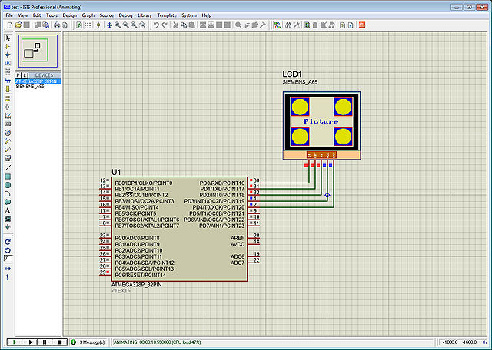Click the Zoom In magnifier icon
Image resolution: width=492 pixels, height=350 pixels.
pos(118,25)
